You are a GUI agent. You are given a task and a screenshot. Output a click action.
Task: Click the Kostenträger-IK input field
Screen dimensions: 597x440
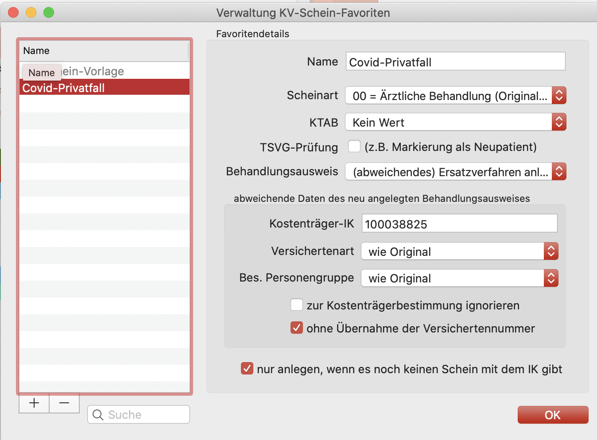tap(460, 223)
